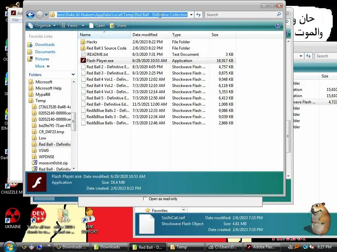Sort files by Name column header
337x252 pixels.
click(104, 35)
